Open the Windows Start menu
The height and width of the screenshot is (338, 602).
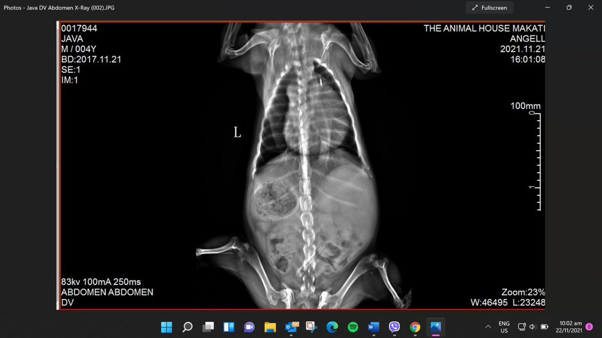click(167, 327)
